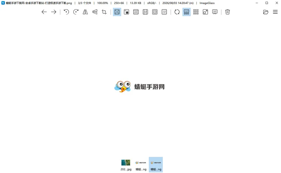Open a file with folder icon
Image resolution: width=281 pixels, height=173 pixels.
(266, 12)
